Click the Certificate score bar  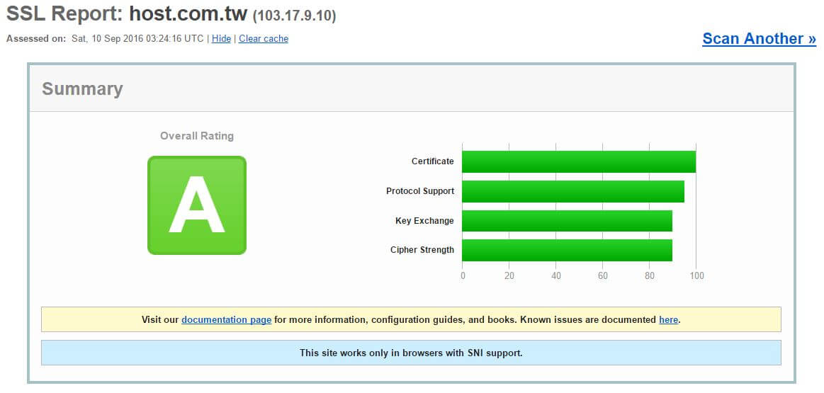tap(579, 162)
